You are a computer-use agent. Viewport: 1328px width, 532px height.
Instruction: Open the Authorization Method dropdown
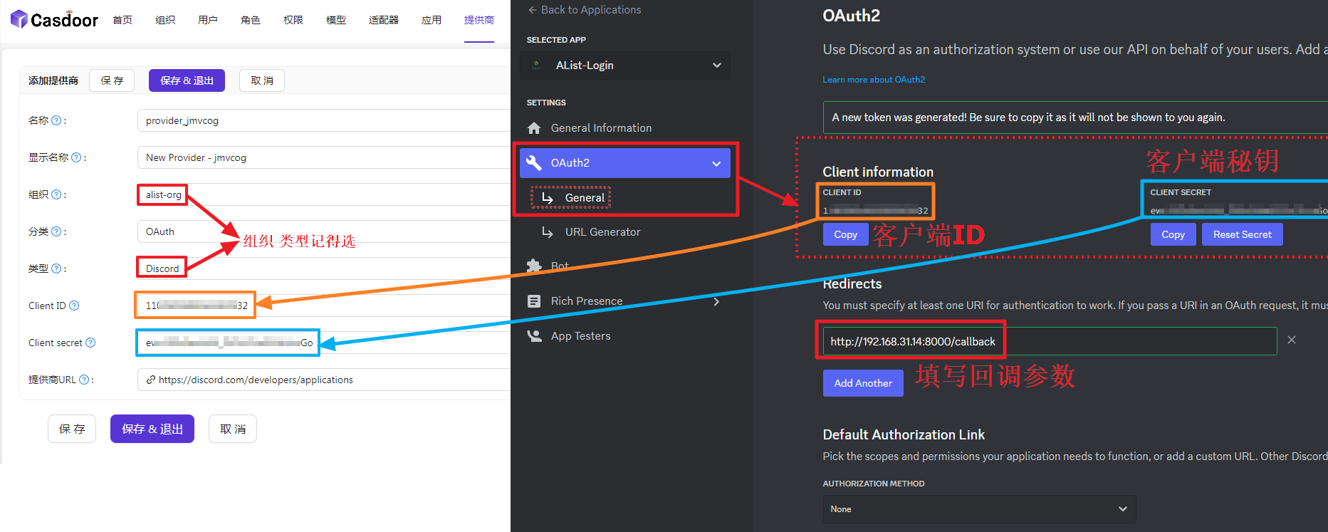[x=978, y=509]
